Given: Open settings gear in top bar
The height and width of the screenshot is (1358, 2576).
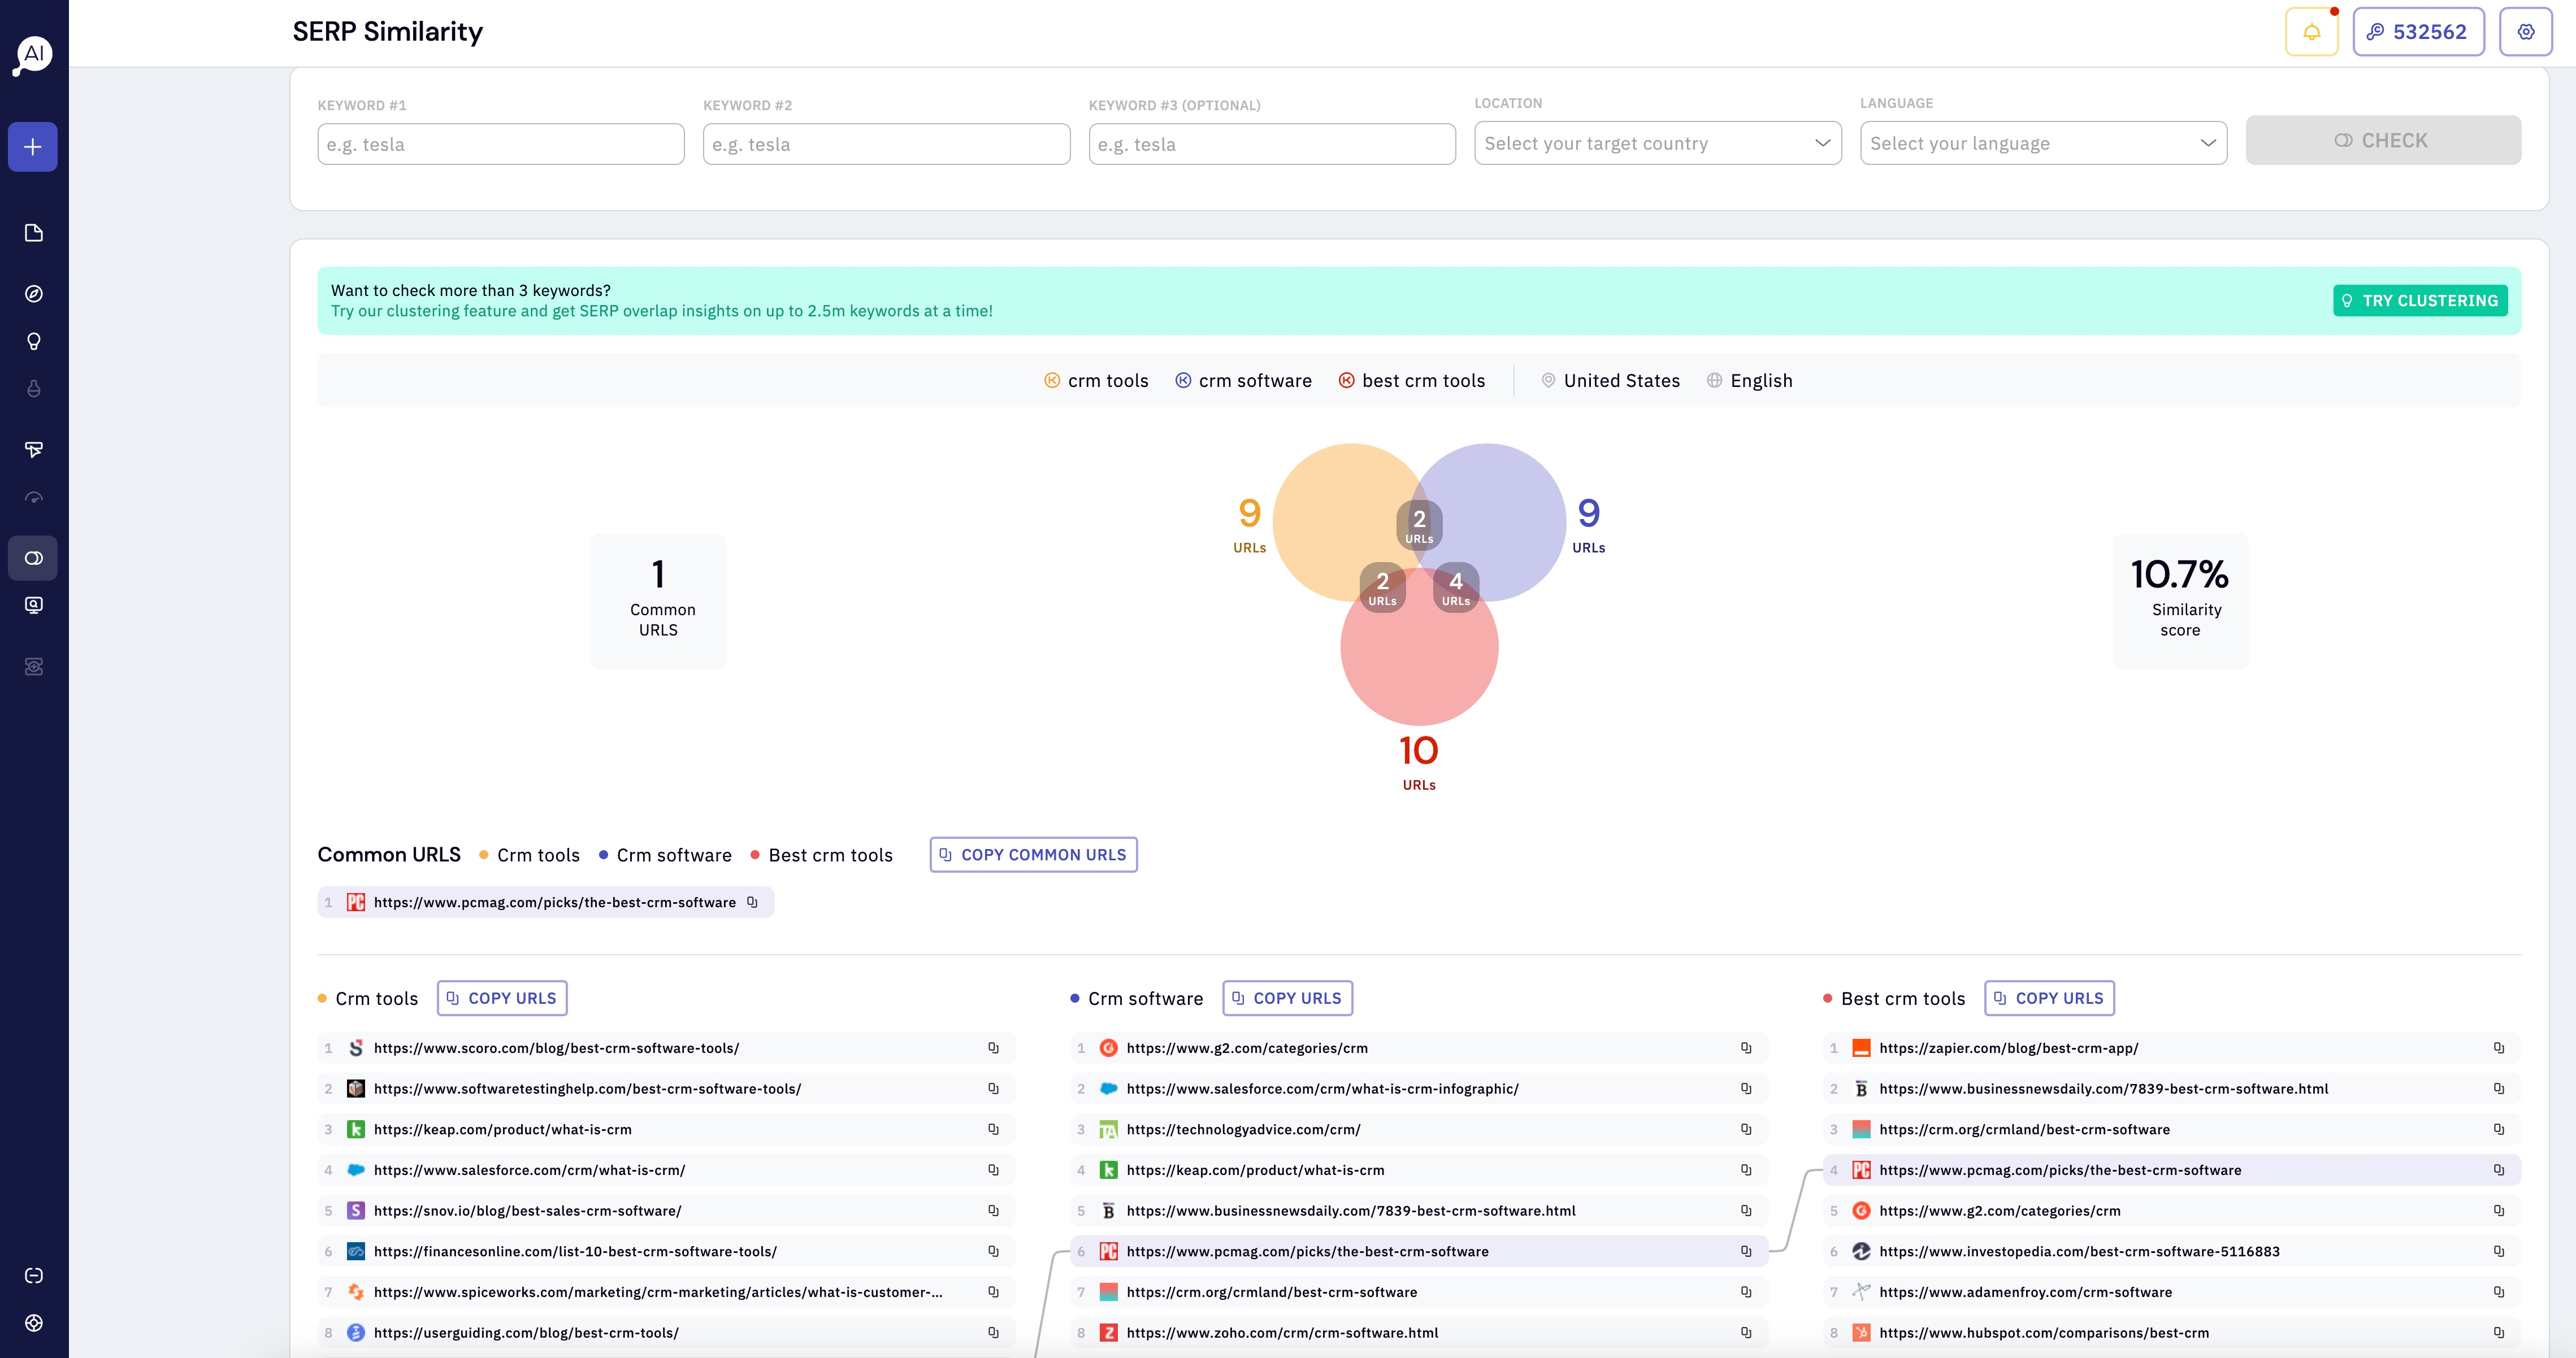Looking at the screenshot, I should [x=2525, y=32].
